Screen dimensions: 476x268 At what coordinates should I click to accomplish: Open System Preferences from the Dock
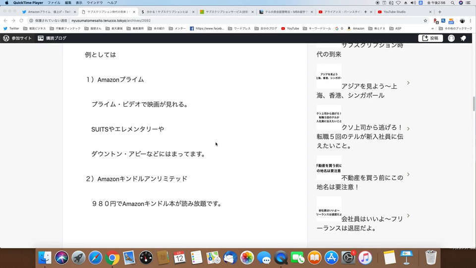(x=348, y=258)
